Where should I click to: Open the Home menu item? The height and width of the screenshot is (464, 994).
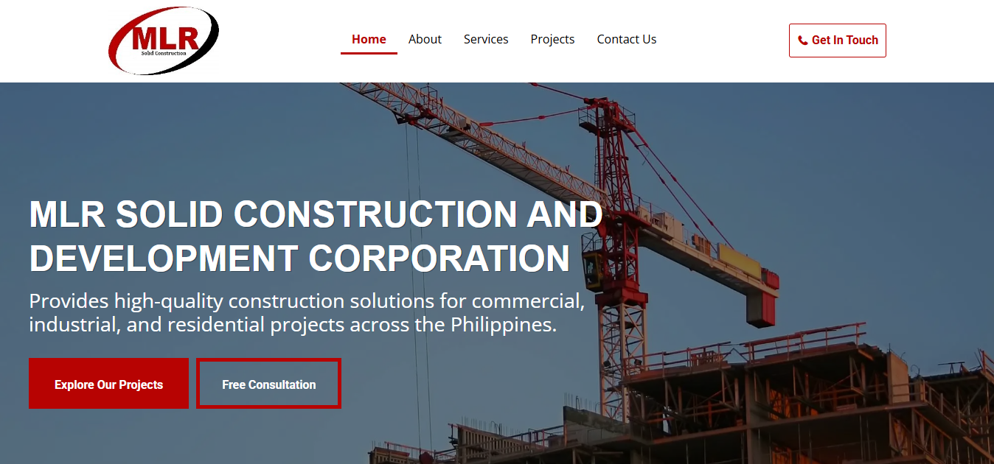click(369, 39)
